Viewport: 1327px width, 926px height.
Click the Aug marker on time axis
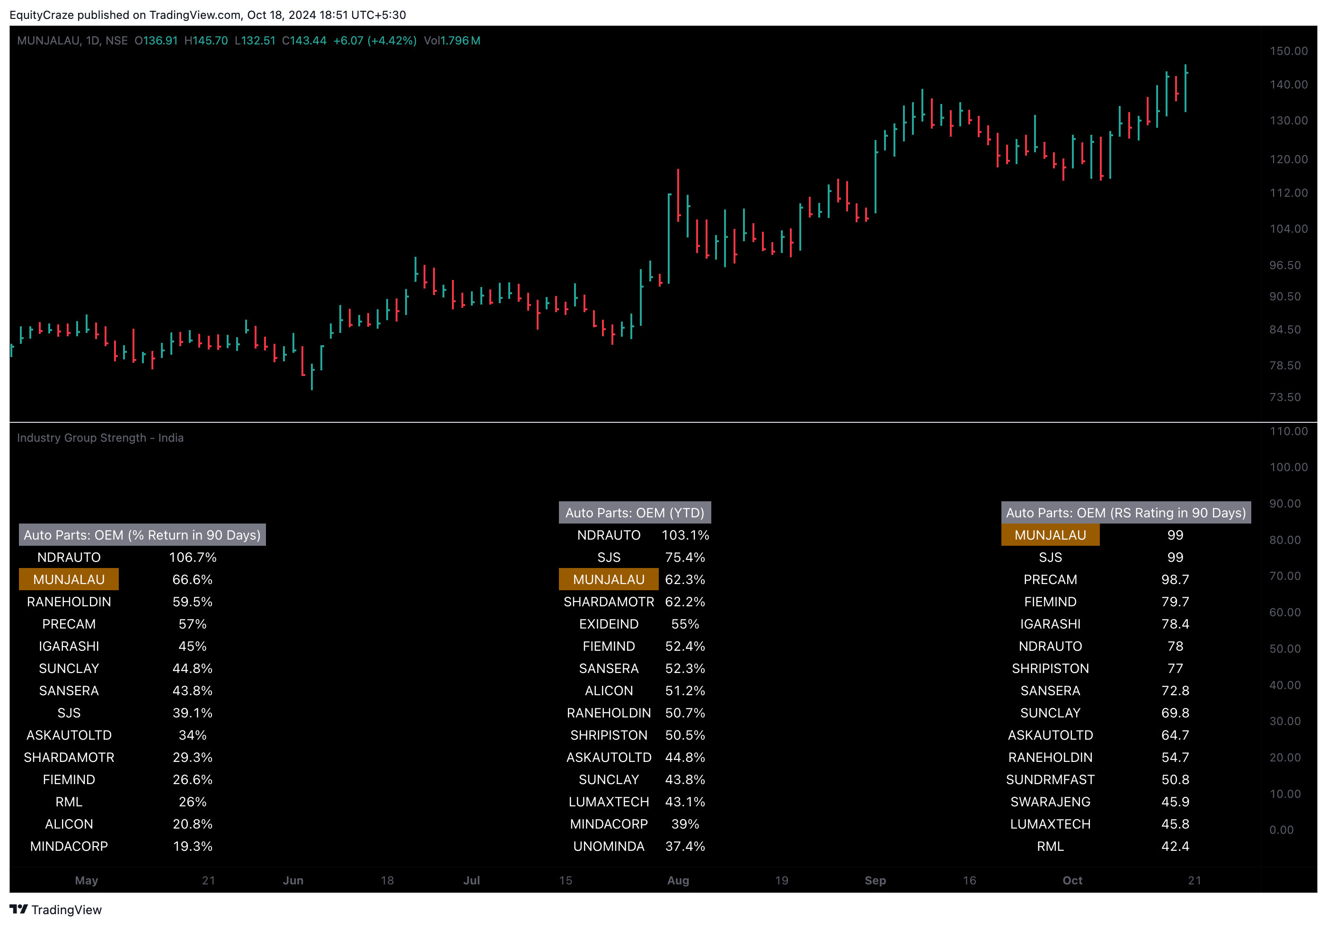point(678,881)
